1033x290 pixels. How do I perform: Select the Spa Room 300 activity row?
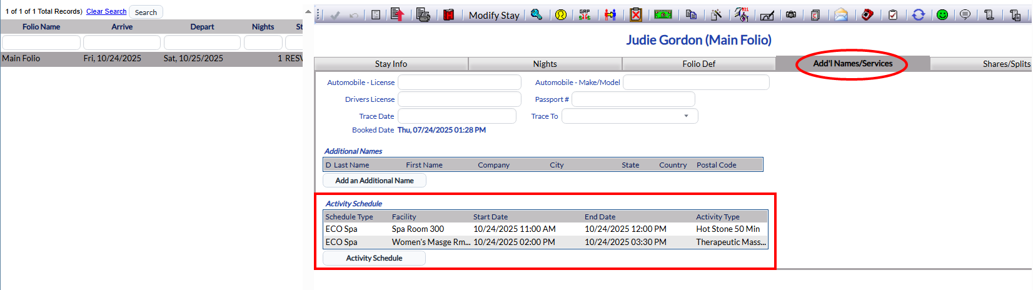pyautogui.click(x=545, y=229)
